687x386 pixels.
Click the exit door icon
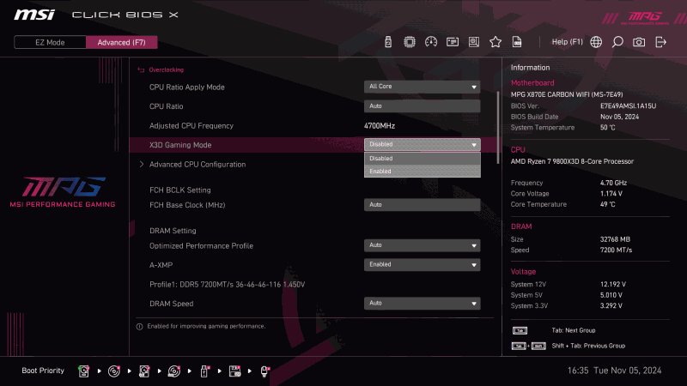tap(660, 42)
